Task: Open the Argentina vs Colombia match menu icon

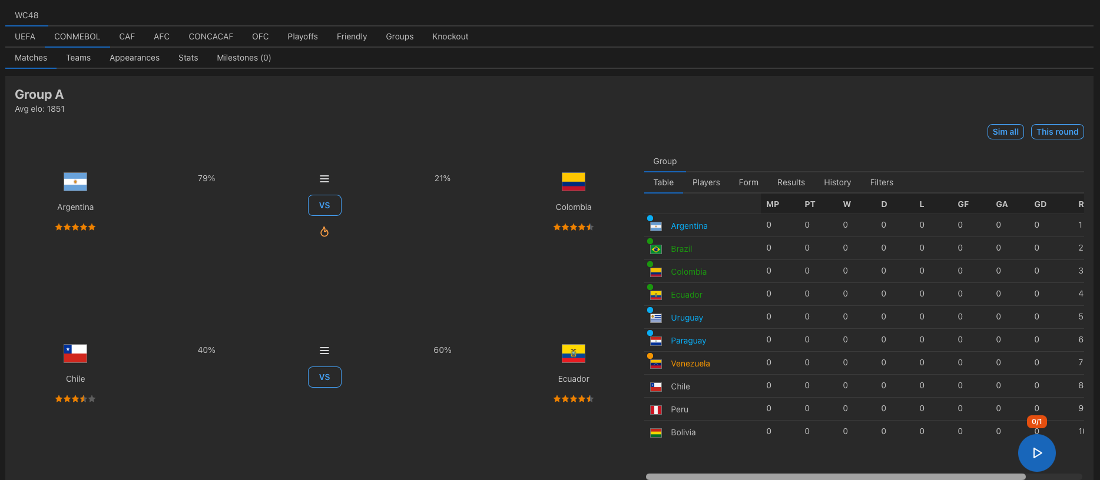Action: 324,179
